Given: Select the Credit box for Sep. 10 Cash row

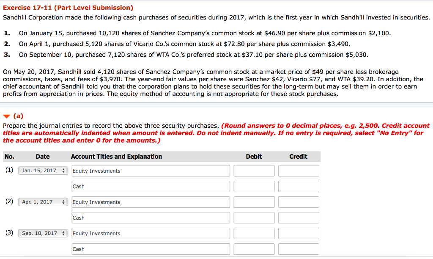Looking at the screenshot, I should click(x=299, y=249).
